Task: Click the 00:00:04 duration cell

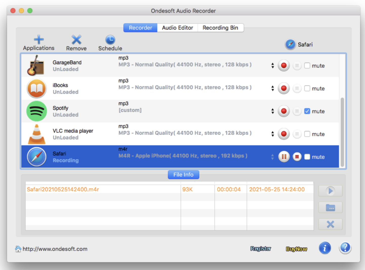Action: pyautogui.click(x=229, y=189)
